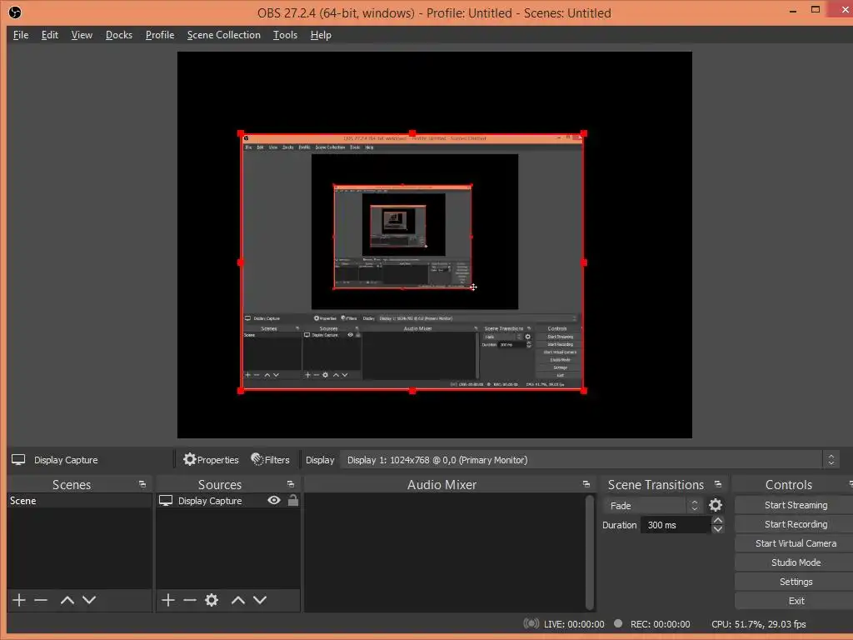Click the CPU usage status text
This screenshot has width=853, height=640.
[758, 624]
